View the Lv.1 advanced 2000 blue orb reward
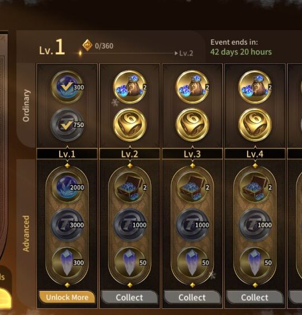Image resolution: width=302 pixels, height=315 pixels. (x=67, y=187)
